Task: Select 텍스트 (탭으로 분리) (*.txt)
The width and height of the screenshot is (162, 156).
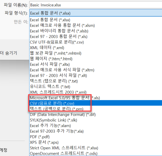Action: coord(96,81)
